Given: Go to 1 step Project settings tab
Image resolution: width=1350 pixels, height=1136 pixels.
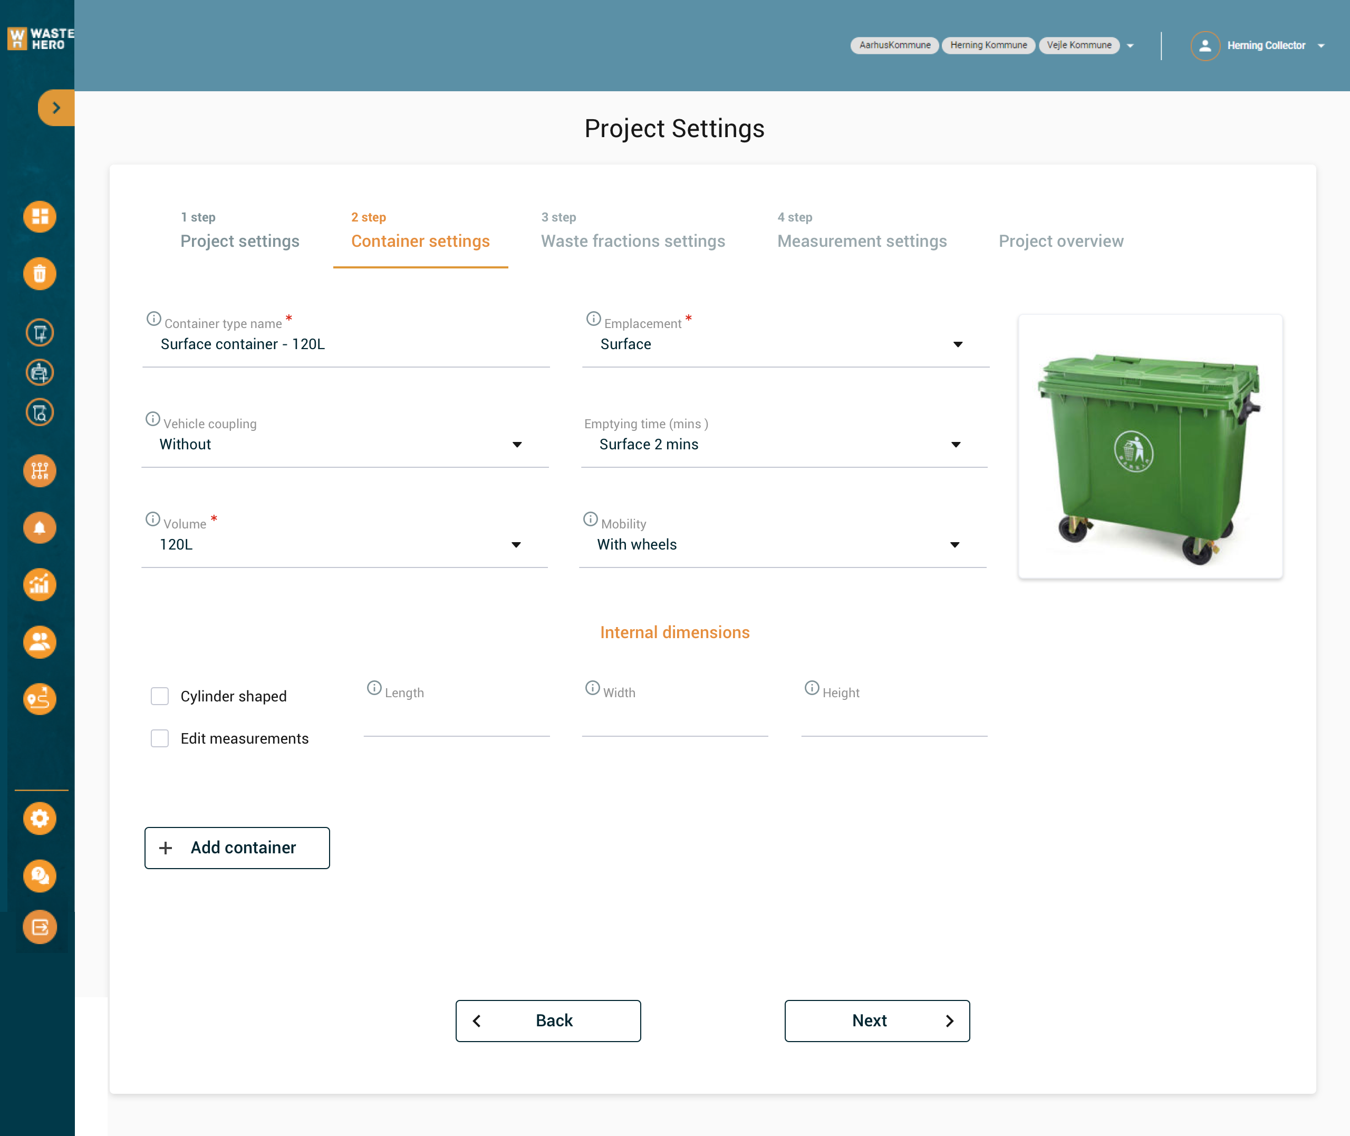Looking at the screenshot, I should click(239, 230).
